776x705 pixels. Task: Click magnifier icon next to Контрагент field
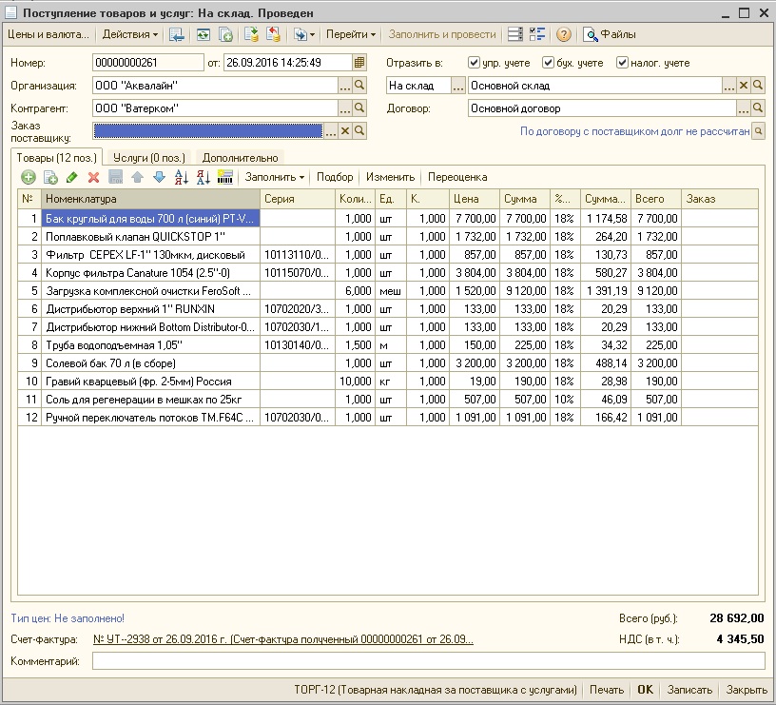pyautogui.click(x=359, y=109)
